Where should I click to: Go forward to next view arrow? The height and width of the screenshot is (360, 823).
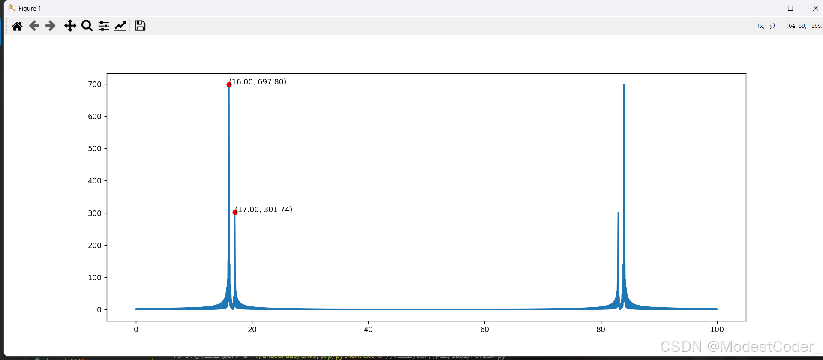tap(50, 26)
